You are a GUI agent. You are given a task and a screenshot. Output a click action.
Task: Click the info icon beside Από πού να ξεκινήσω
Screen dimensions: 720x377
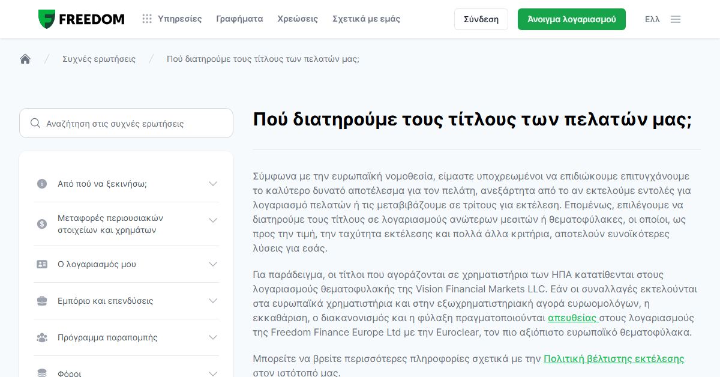[x=42, y=184]
